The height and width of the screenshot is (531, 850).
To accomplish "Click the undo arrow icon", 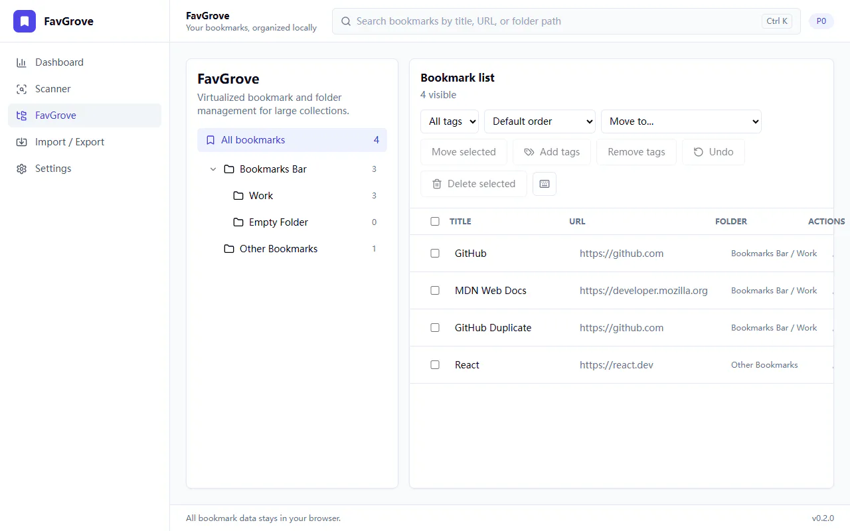I will point(699,152).
